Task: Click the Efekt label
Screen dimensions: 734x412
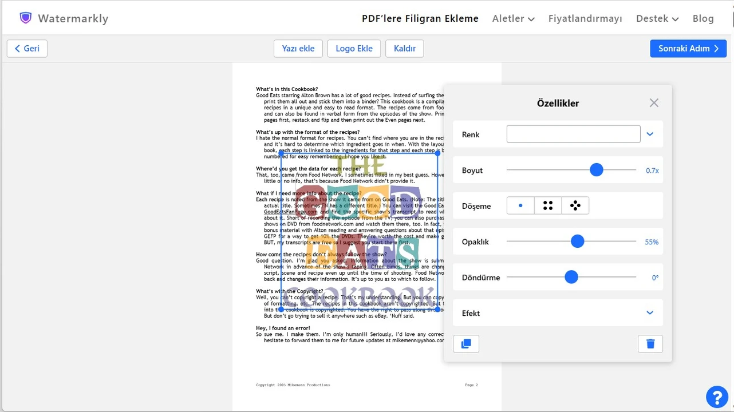Action: click(x=471, y=313)
